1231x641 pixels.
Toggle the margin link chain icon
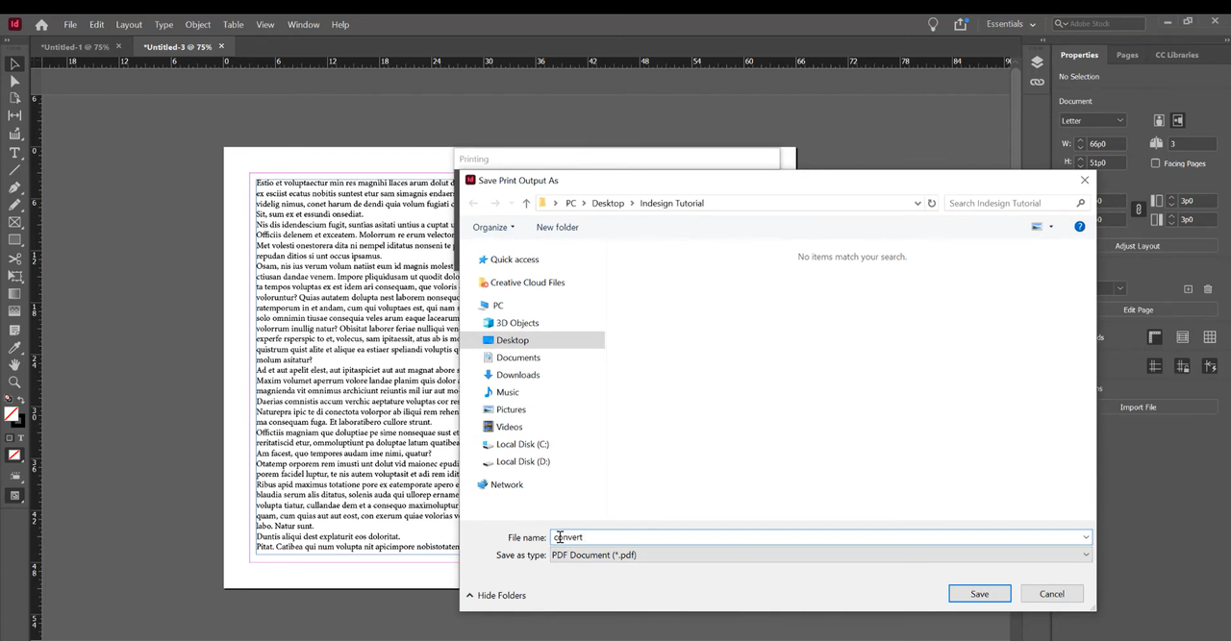[1139, 210]
